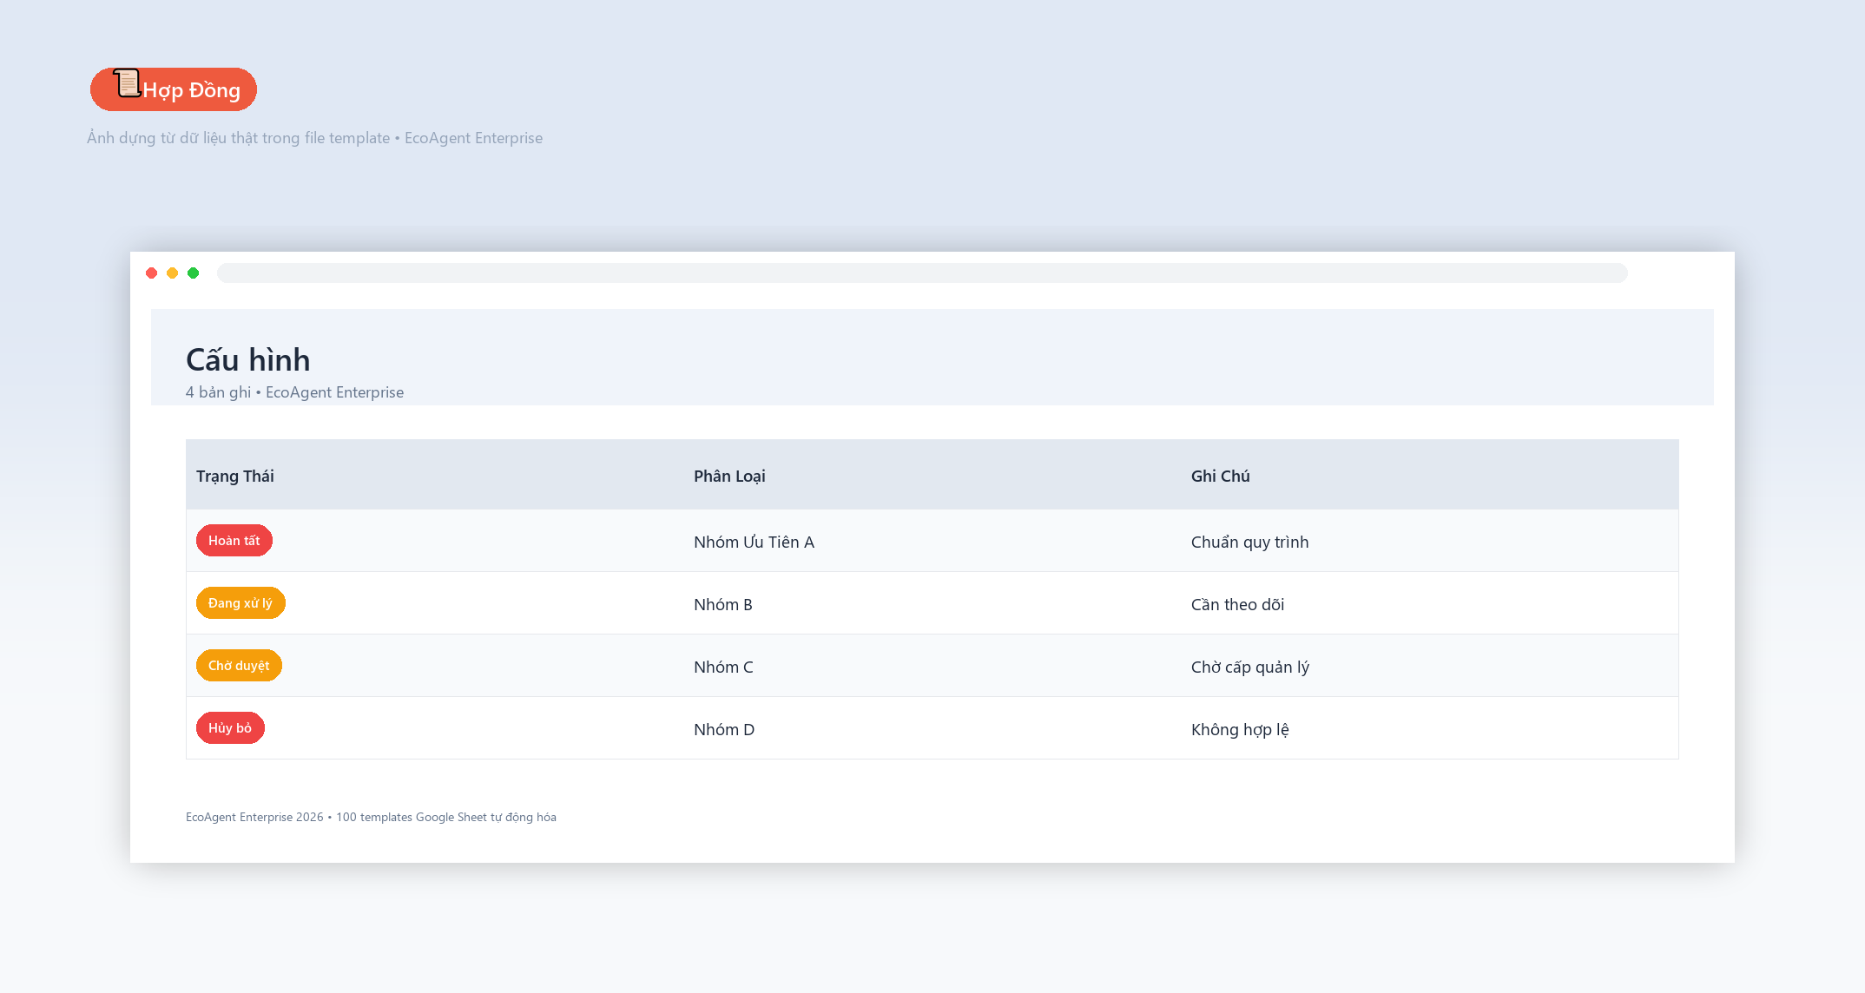Screen dimensions: 1865x993
Task: Select the Nhóm C cell
Action: (x=723, y=667)
